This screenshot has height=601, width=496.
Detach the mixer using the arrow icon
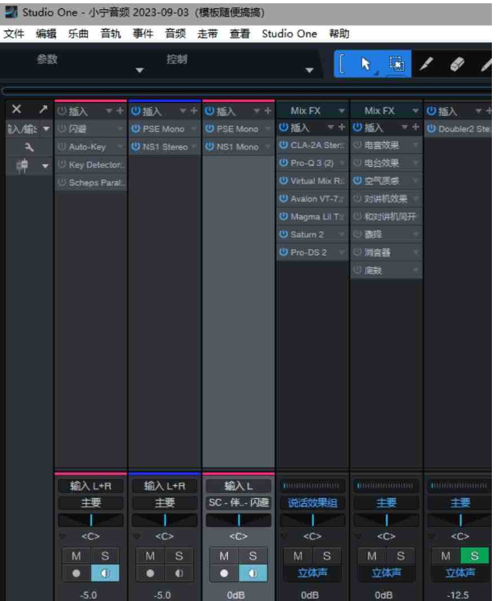[x=43, y=109]
